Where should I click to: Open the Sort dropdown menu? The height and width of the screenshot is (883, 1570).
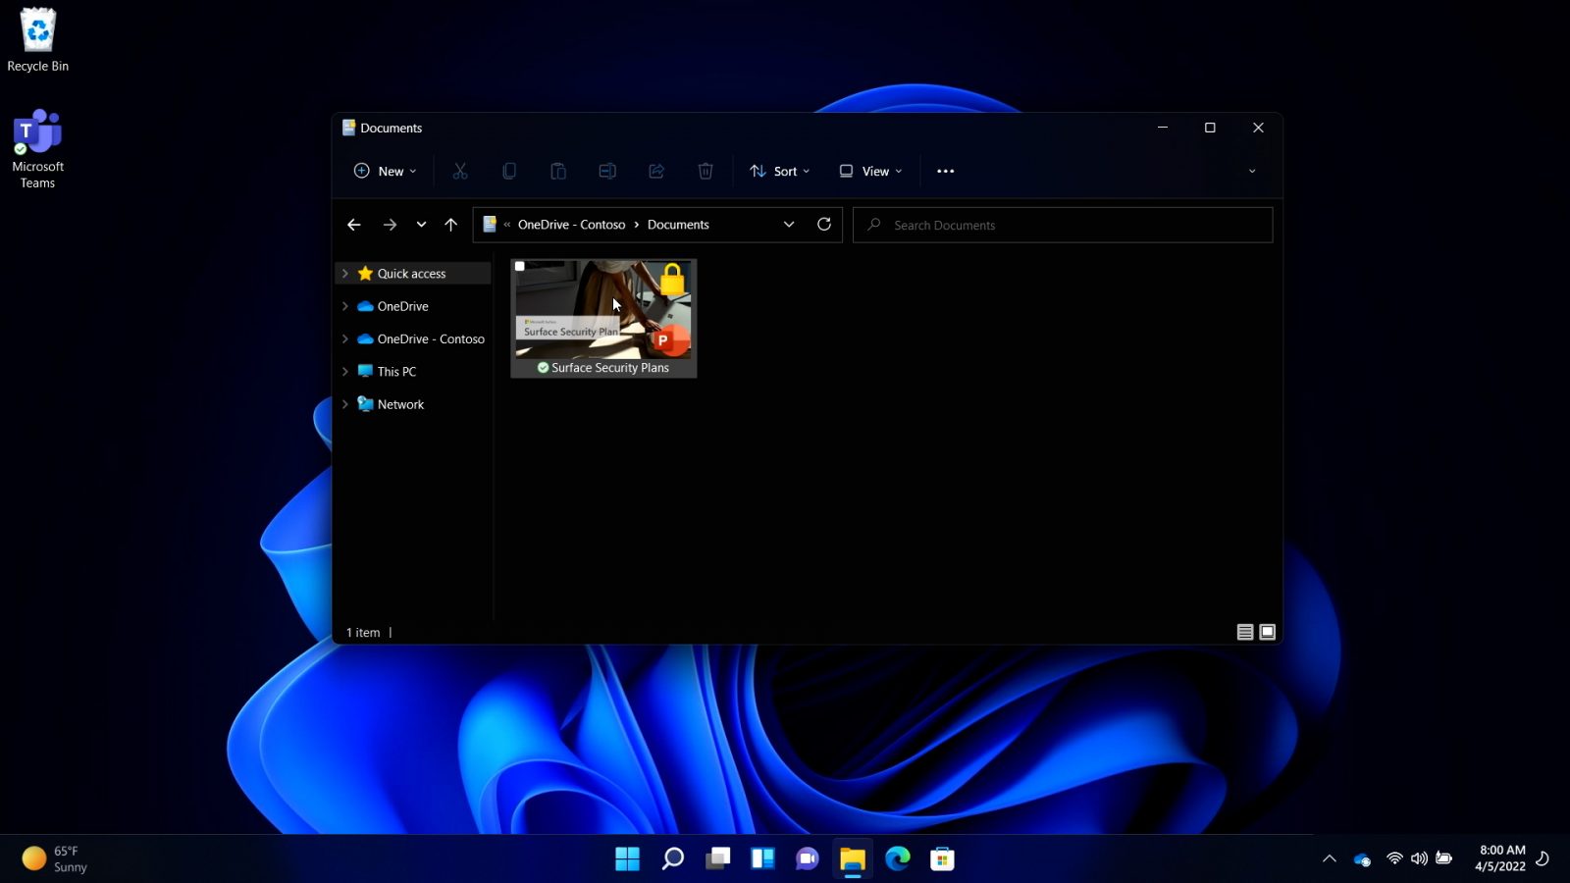point(780,171)
